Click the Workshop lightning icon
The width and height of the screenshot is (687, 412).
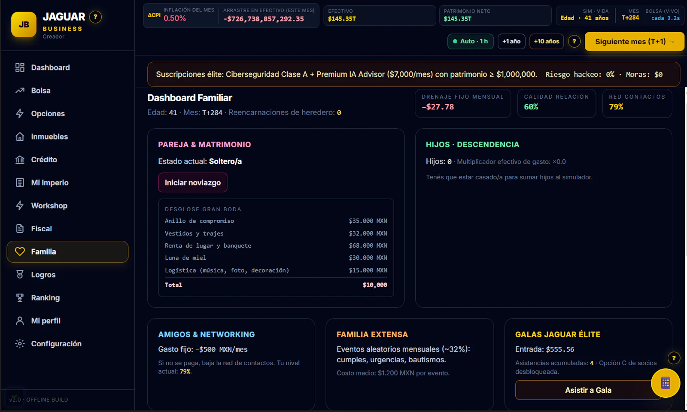coord(20,206)
